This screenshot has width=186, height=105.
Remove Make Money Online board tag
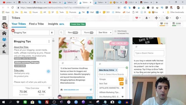(116, 70)
